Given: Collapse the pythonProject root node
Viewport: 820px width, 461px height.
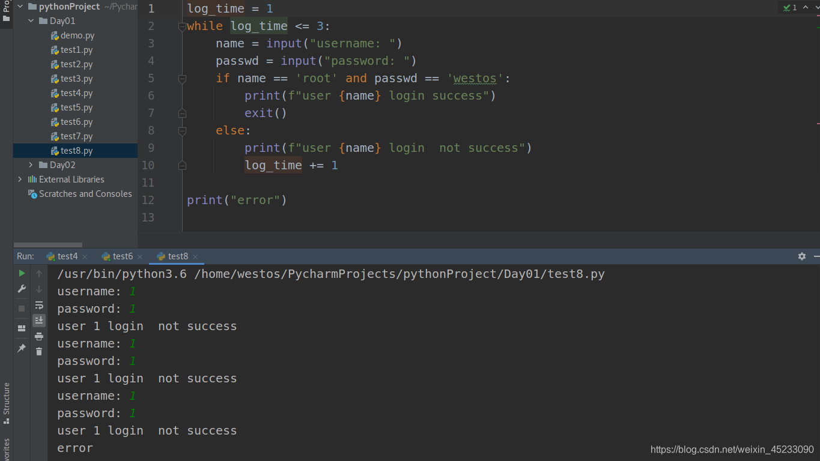Looking at the screenshot, I should click(x=20, y=7).
